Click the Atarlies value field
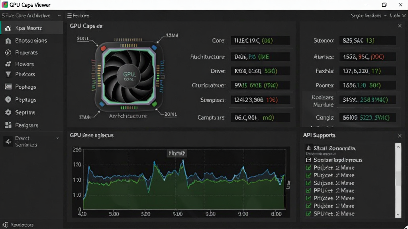408x229 pixels. (x=368, y=56)
